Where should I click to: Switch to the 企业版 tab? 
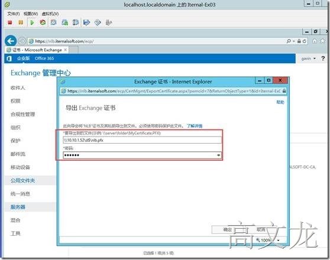pyautogui.click(x=24, y=58)
